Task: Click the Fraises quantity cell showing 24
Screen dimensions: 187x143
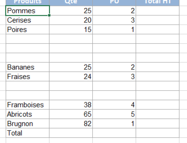Action: (71, 77)
